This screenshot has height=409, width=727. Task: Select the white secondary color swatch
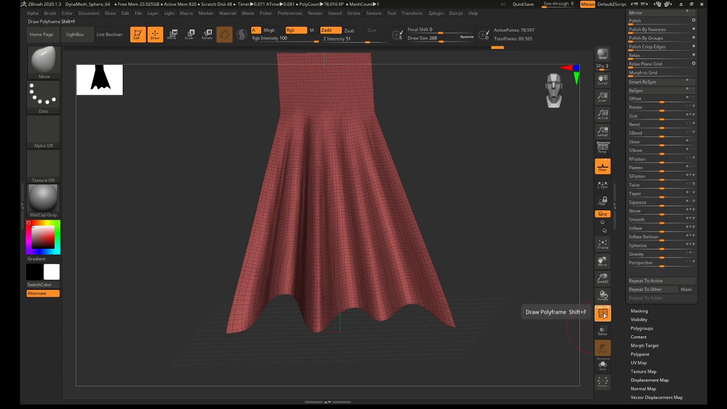(52, 272)
